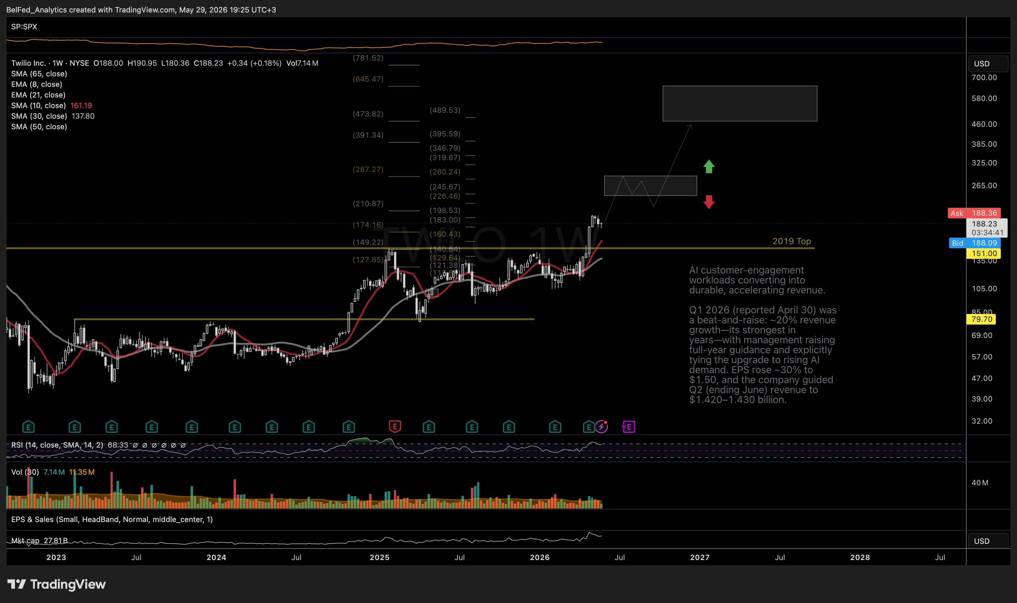Screen dimensions: 1017x603
Task: Open the USD currency selector on price axis
Action: pos(988,64)
